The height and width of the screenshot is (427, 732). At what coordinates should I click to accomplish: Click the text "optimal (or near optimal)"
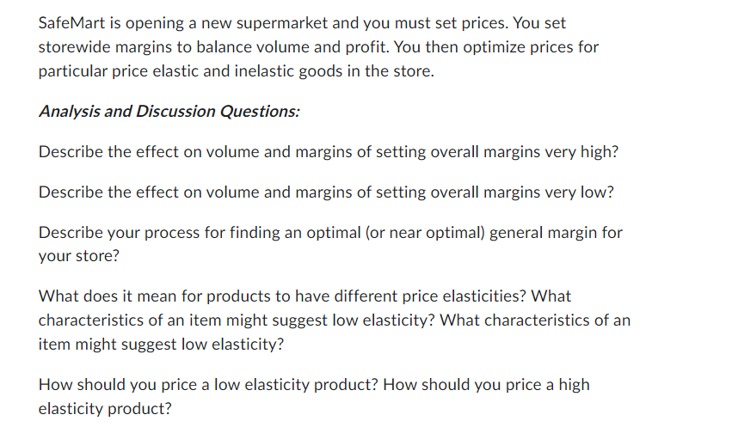[396, 232]
